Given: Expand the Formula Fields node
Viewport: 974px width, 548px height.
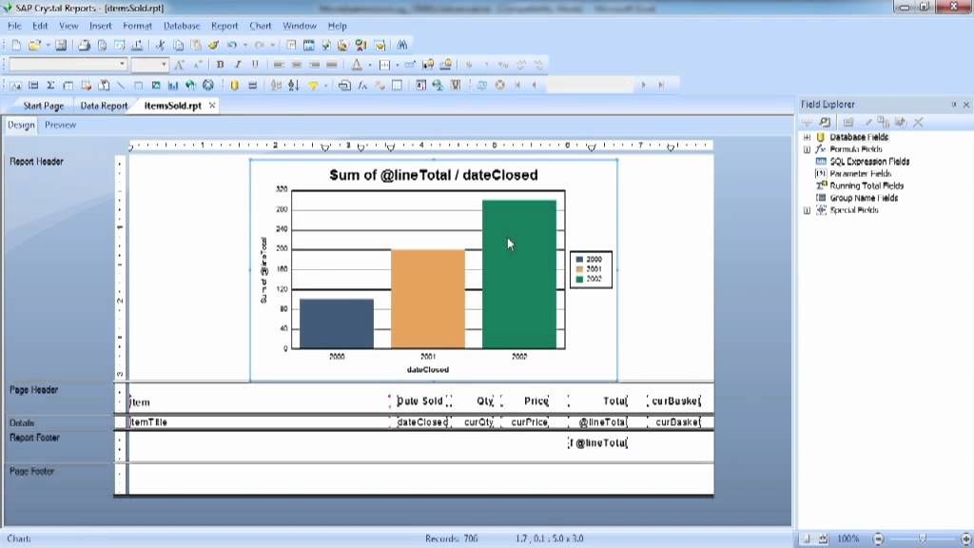Looking at the screenshot, I should point(807,149).
